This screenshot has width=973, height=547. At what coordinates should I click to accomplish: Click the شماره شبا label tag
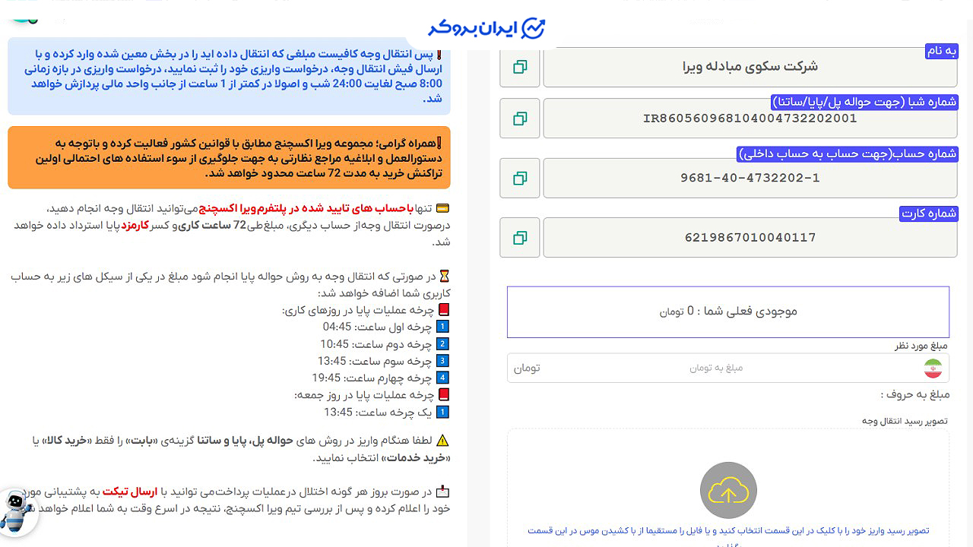click(x=864, y=102)
